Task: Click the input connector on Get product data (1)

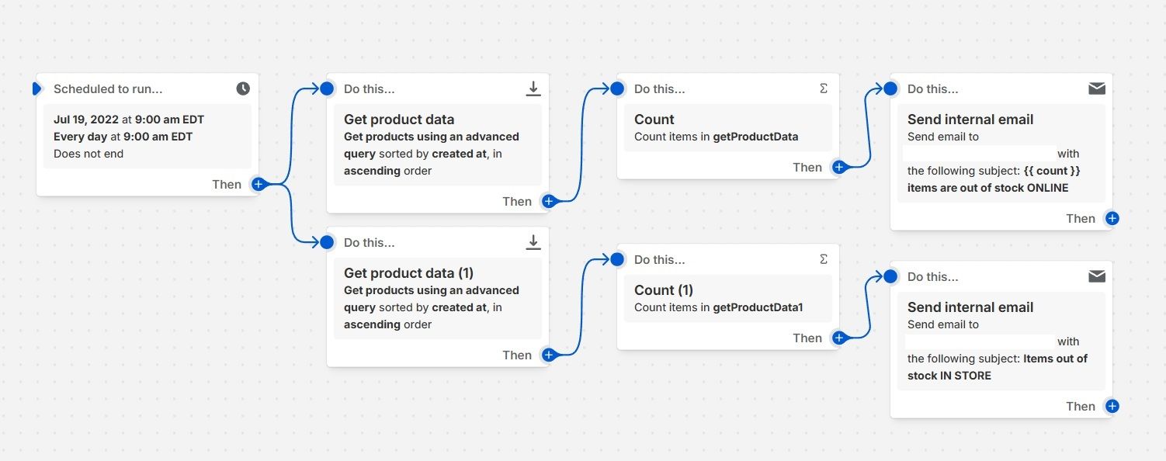Action: click(x=327, y=242)
